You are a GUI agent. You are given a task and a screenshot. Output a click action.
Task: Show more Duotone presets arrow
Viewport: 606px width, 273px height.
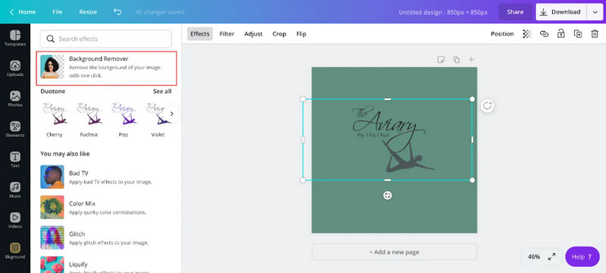point(172,114)
